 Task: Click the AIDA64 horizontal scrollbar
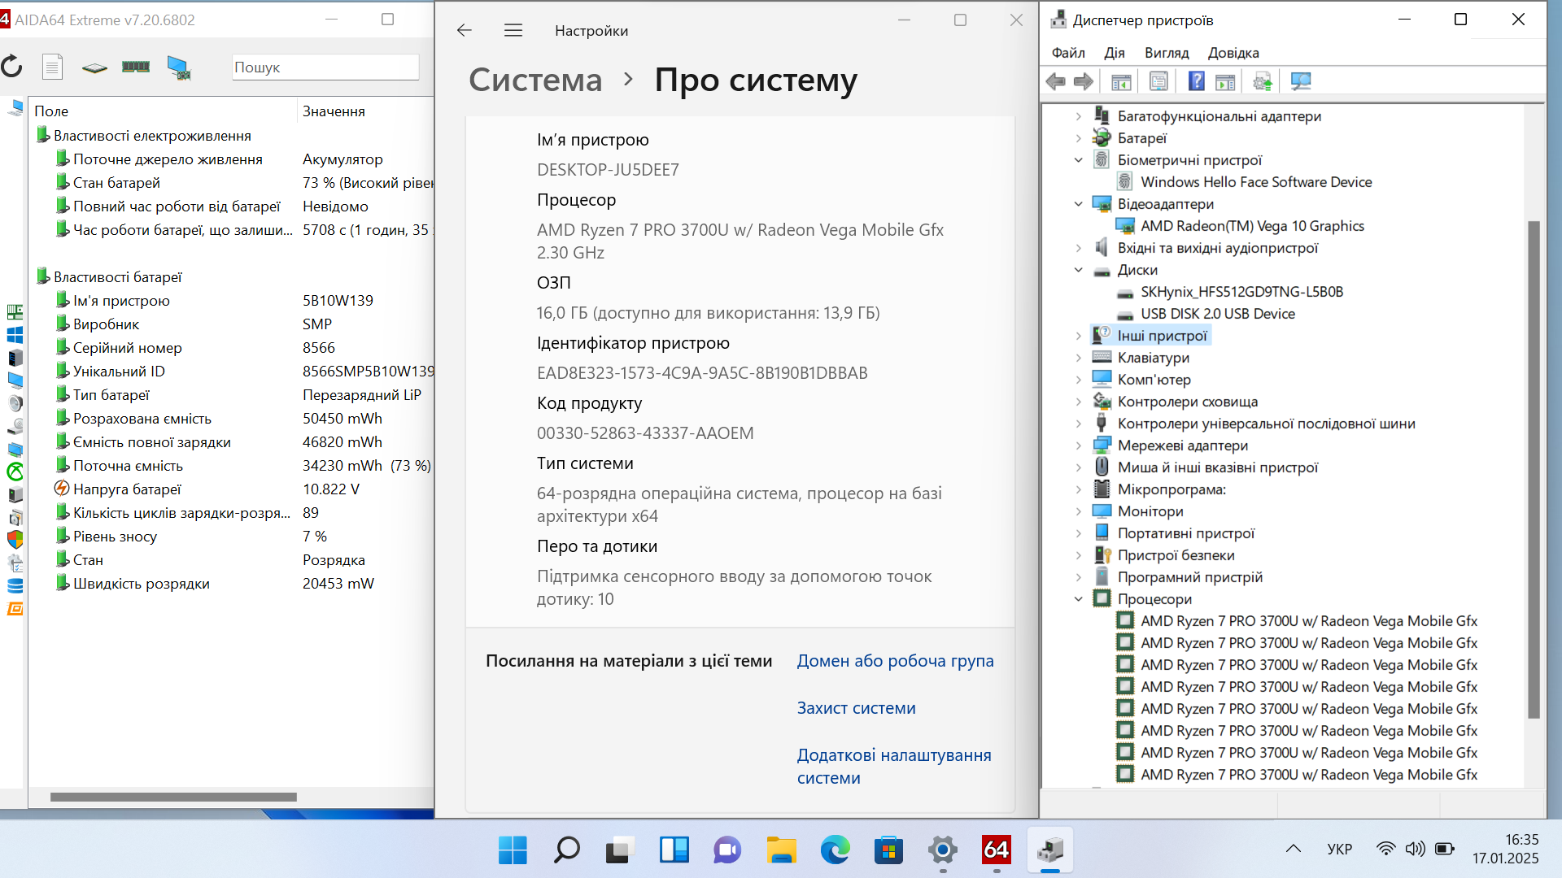(x=173, y=797)
